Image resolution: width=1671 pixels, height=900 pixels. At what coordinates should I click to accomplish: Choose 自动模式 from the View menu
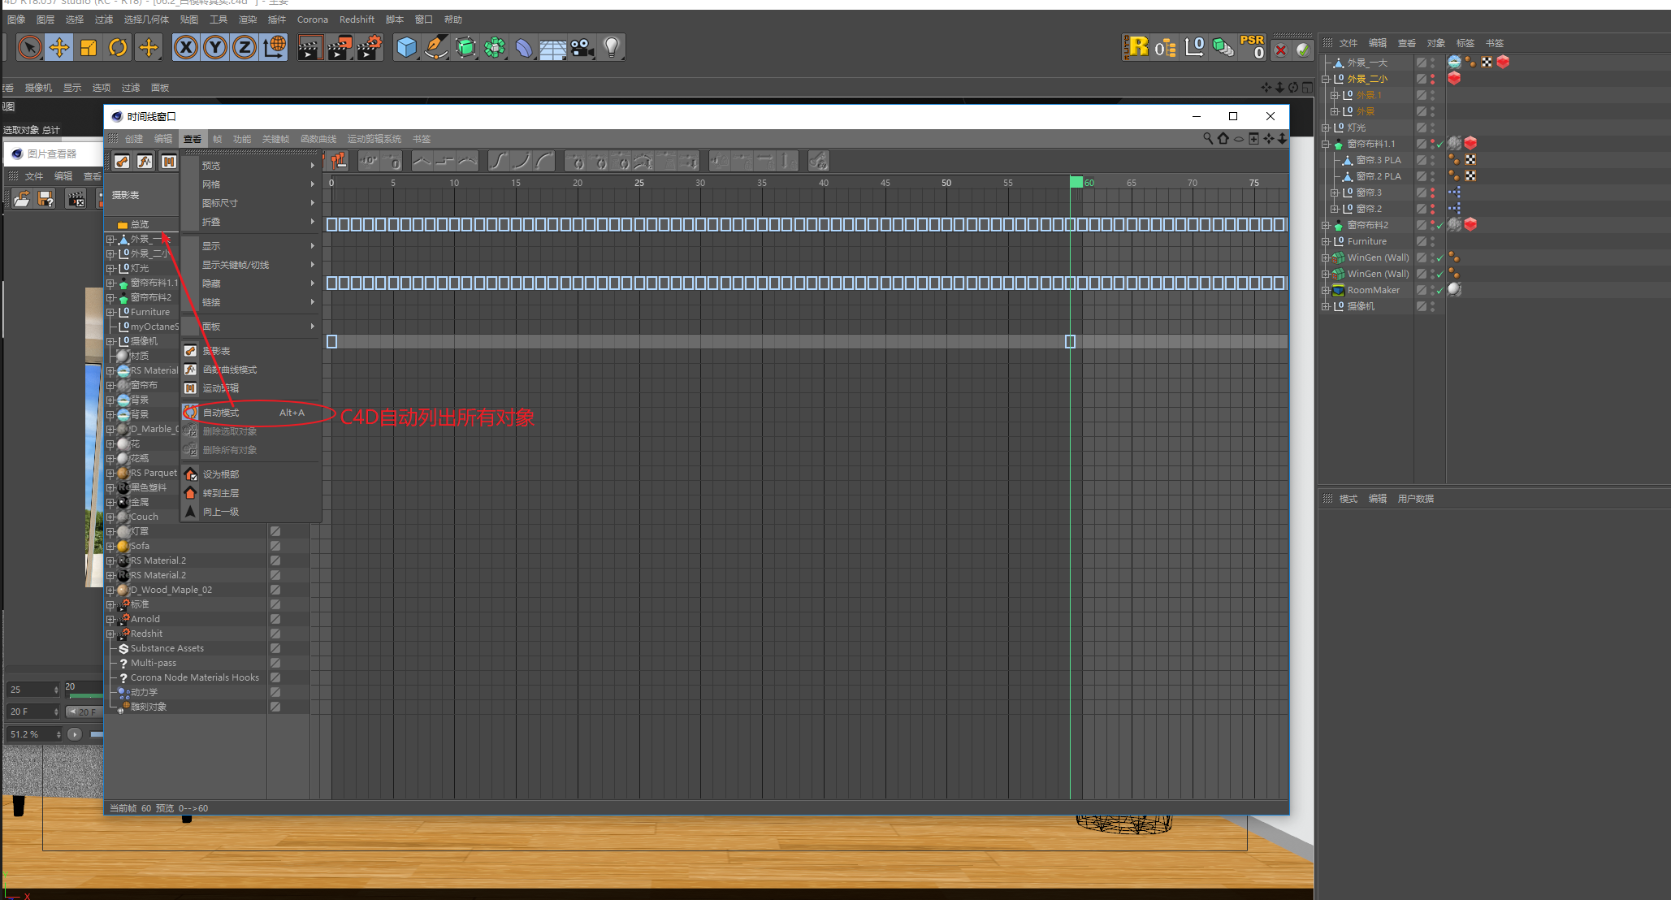tap(221, 413)
